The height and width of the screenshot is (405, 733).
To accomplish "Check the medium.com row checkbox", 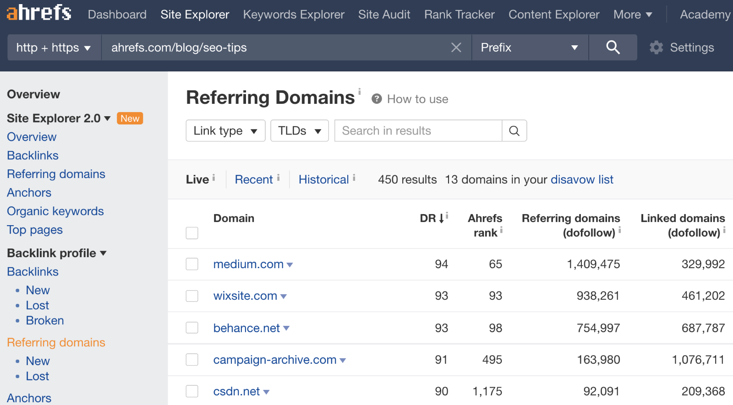I will tap(192, 264).
